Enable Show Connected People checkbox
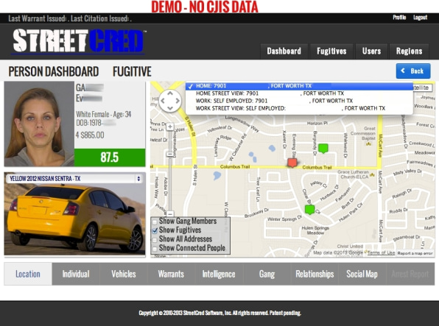439x326 pixels. tap(155, 249)
